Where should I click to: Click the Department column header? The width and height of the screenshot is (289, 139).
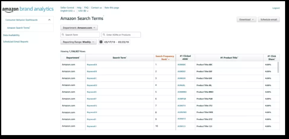point(73,58)
